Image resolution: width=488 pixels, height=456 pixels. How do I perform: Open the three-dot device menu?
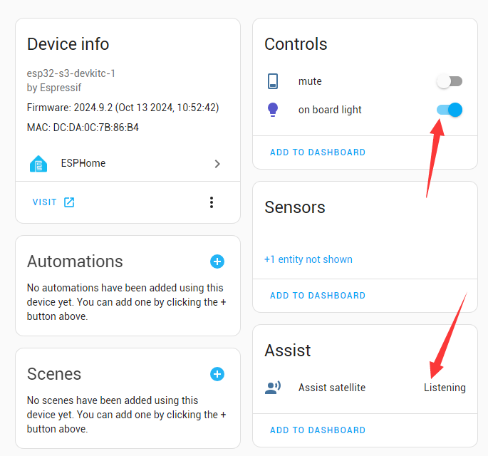(x=212, y=202)
